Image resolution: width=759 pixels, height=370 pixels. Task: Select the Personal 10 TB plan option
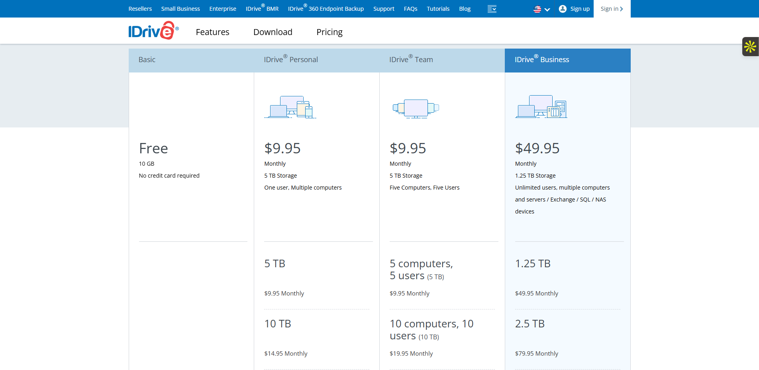point(278,324)
